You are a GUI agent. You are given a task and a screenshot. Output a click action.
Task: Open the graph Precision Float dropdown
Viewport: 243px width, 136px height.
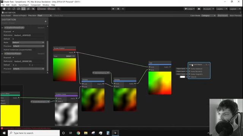pyautogui.click(x=44, y=15)
